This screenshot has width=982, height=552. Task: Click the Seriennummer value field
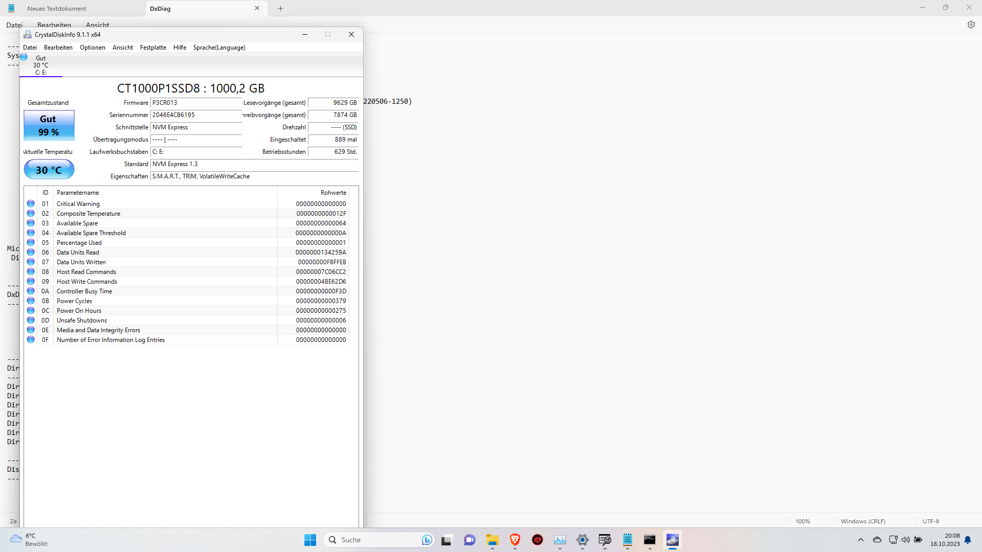coord(196,115)
